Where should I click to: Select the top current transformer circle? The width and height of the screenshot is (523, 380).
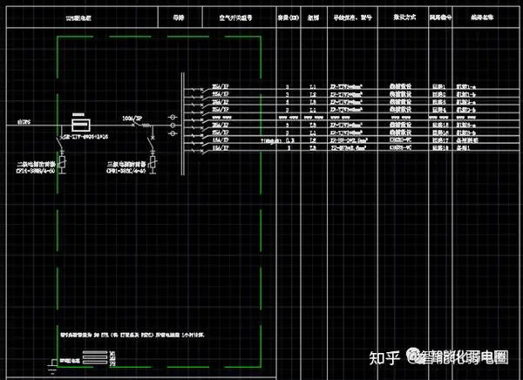(176, 115)
